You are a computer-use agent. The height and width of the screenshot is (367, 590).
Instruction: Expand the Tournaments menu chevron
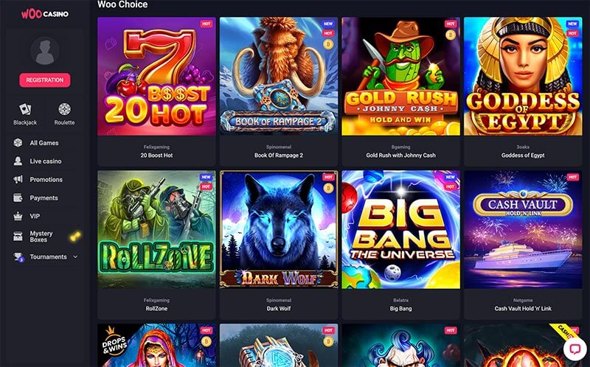point(75,256)
